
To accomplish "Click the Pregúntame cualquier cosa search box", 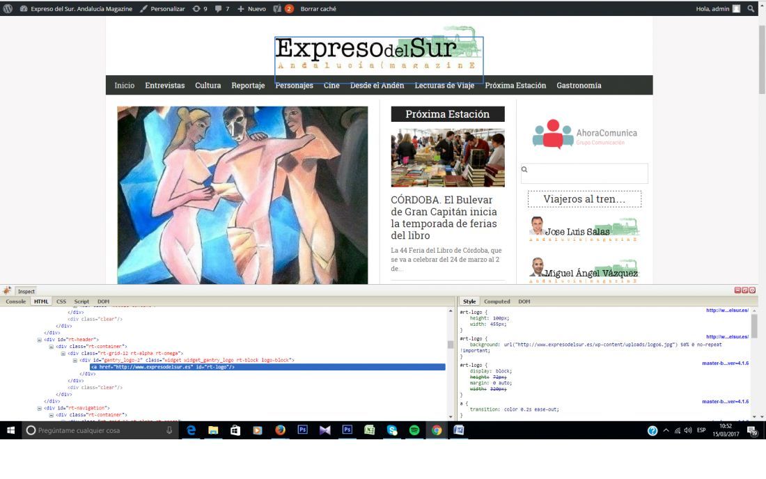I will click(x=99, y=430).
